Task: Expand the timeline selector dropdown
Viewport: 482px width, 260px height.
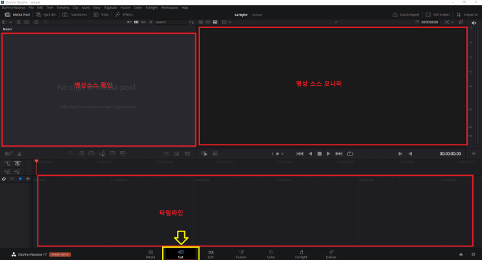Action: [x=335, y=22]
